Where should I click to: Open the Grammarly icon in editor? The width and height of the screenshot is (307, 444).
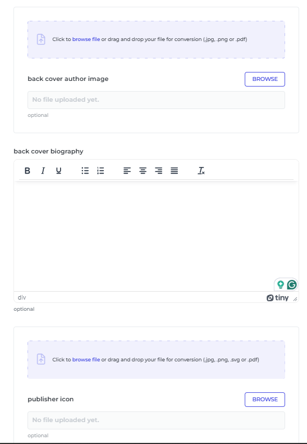(292, 284)
